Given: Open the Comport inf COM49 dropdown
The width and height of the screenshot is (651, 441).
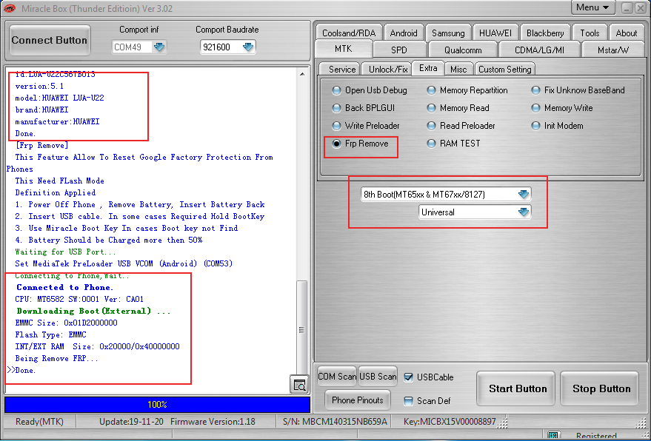Looking at the screenshot, I should click(159, 47).
